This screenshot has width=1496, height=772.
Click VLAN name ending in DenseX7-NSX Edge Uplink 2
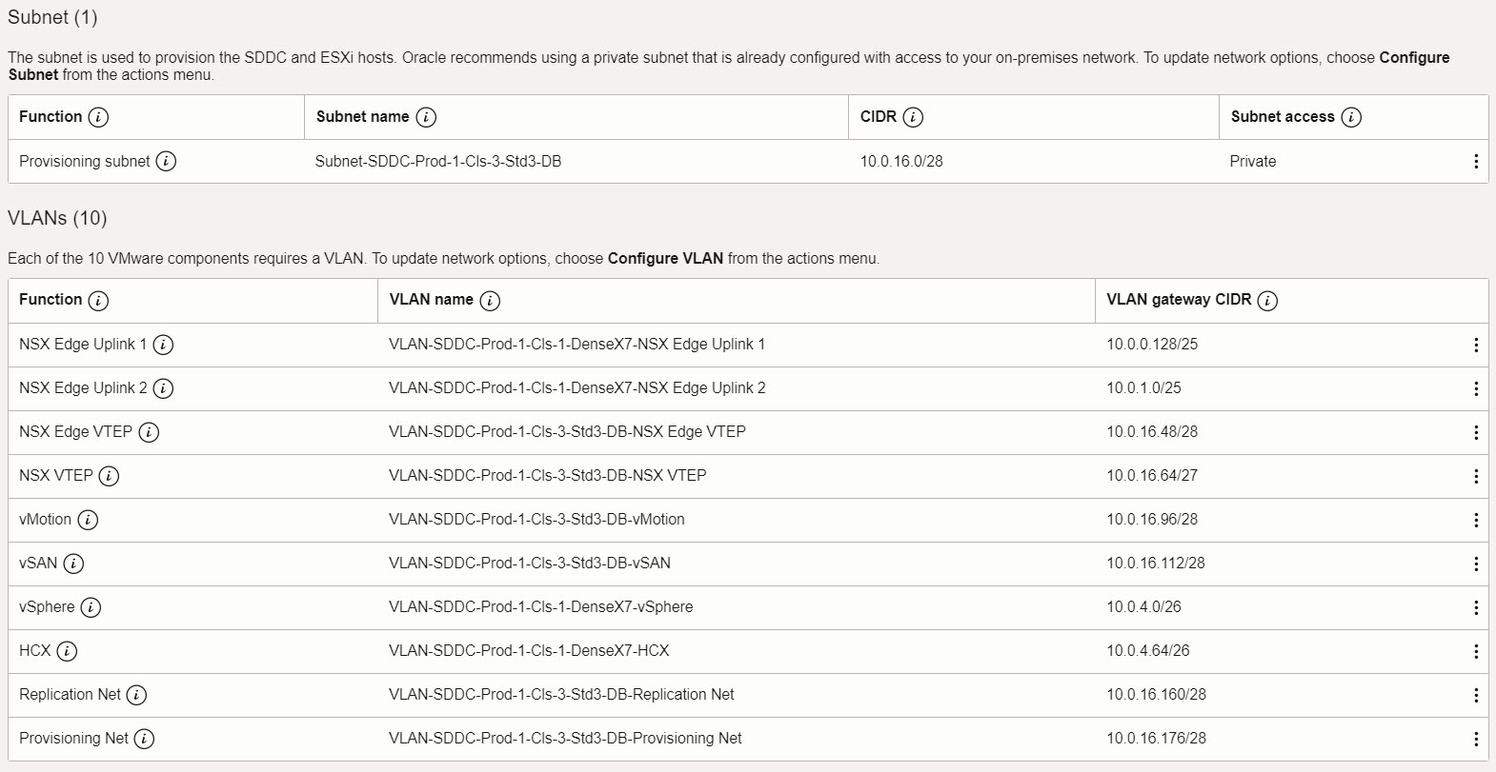576,387
